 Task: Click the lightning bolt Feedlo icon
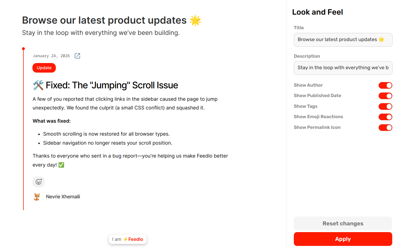[x=125, y=239]
